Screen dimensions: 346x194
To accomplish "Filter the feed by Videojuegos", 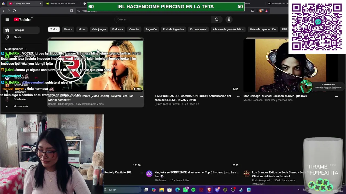I will click(x=99, y=29).
